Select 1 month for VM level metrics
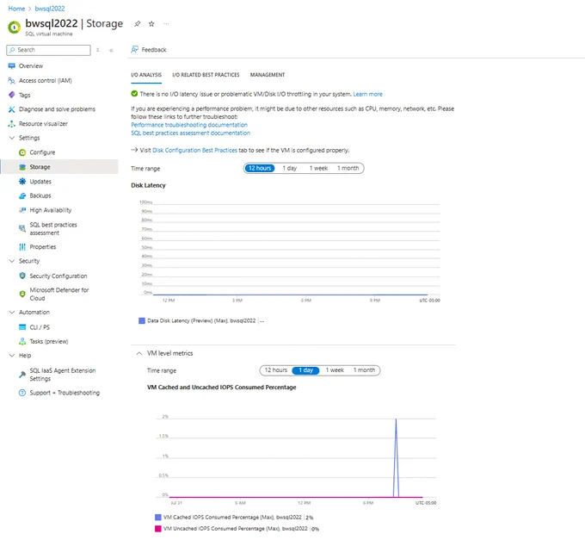Viewport: 585px width, 546px height. pyautogui.click(x=364, y=370)
